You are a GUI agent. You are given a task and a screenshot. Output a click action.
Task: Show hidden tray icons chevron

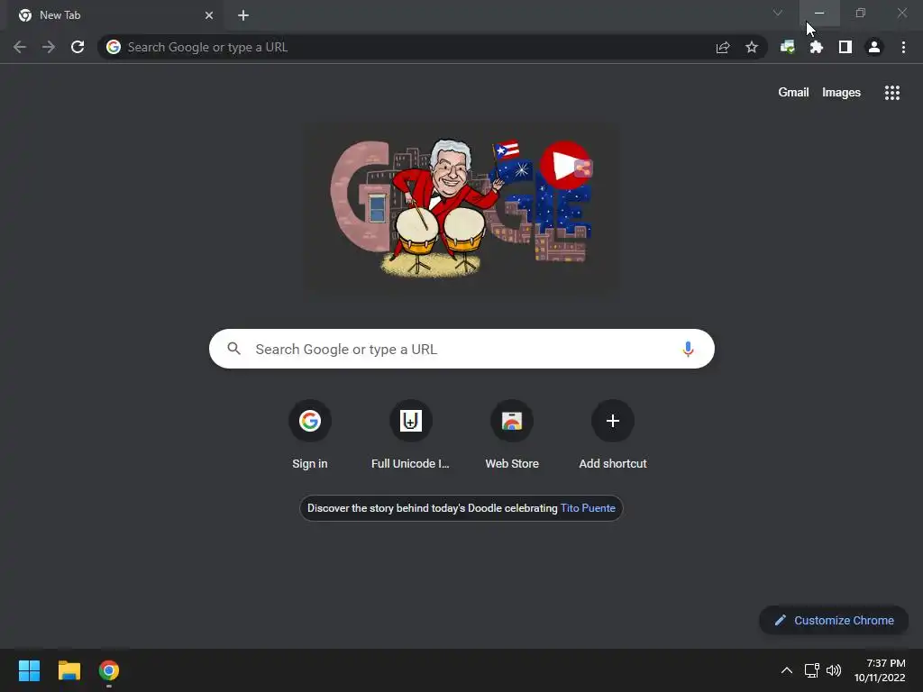pos(786,670)
